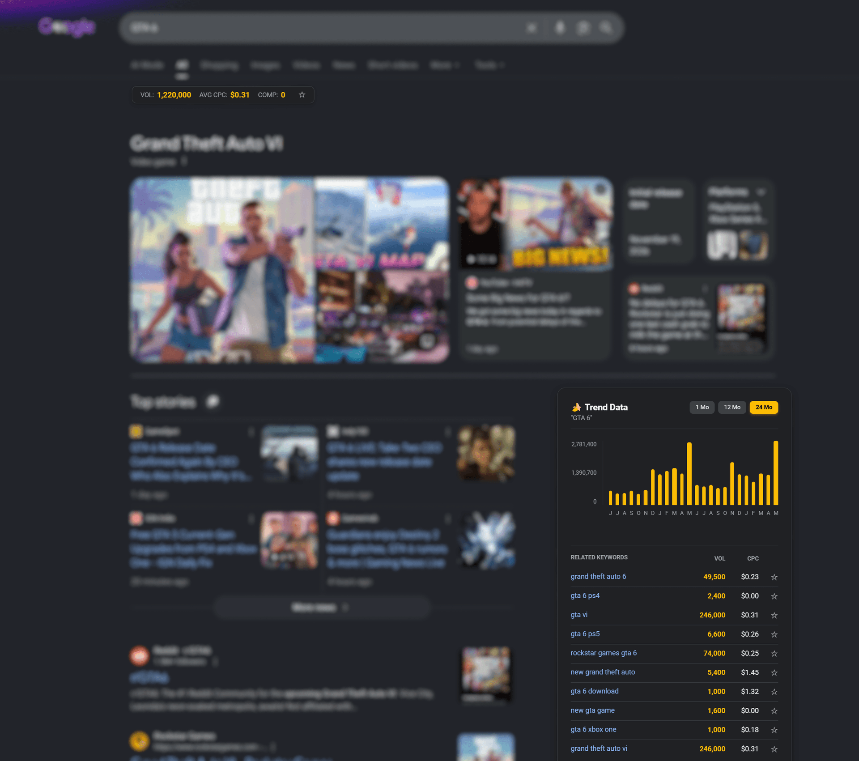Go to Google home via logo
The image size is (859, 761).
click(67, 27)
